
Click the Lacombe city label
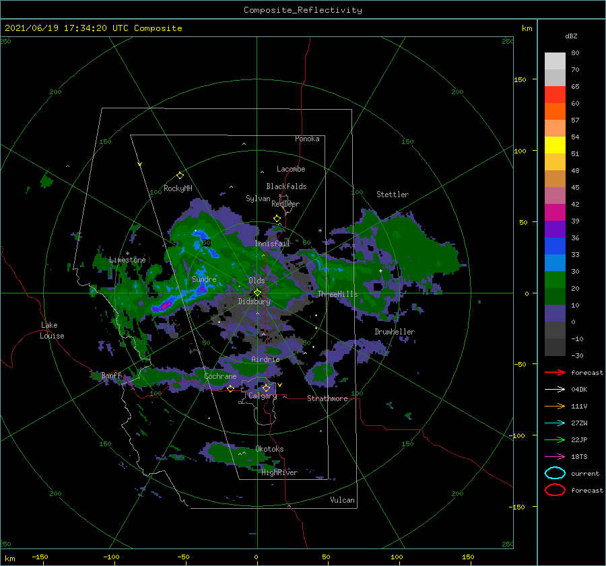click(x=291, y=169)
